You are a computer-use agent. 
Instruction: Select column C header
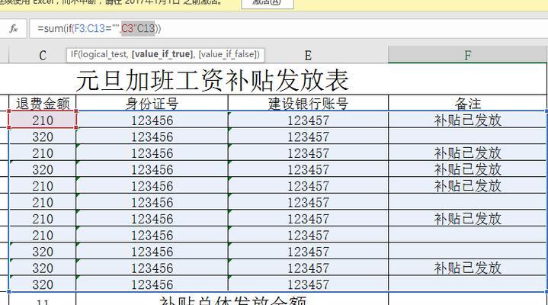(43, 55)
